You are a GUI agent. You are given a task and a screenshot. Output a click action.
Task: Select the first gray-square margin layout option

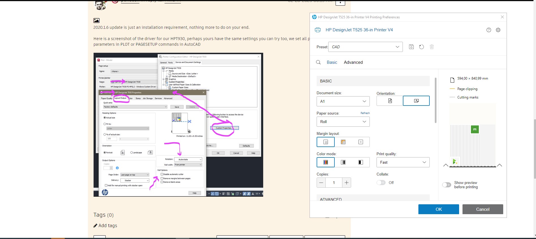(326, 142)
